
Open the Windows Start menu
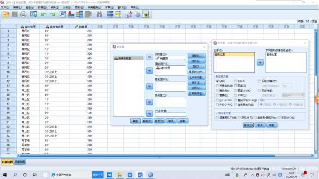coord(5,174)
